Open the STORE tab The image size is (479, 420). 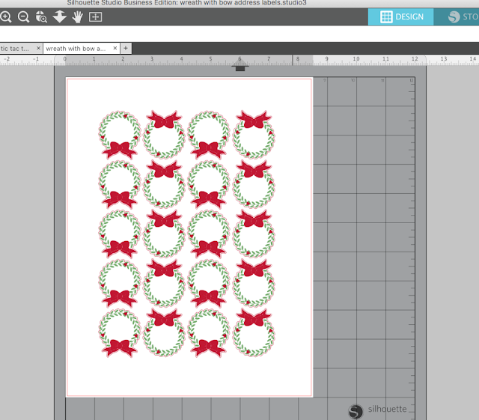point(457,16)
